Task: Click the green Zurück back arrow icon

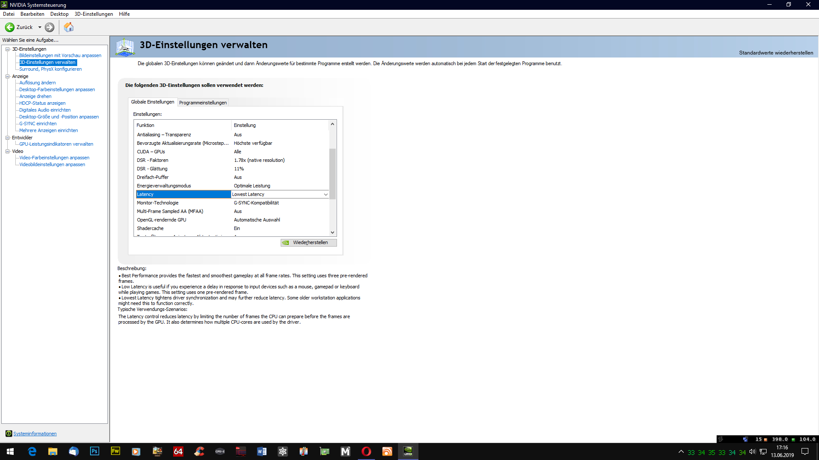Action: [9, 27]
